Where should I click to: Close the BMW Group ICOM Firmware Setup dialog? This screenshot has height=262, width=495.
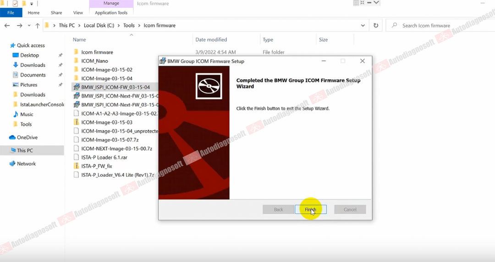coord(363,61)
